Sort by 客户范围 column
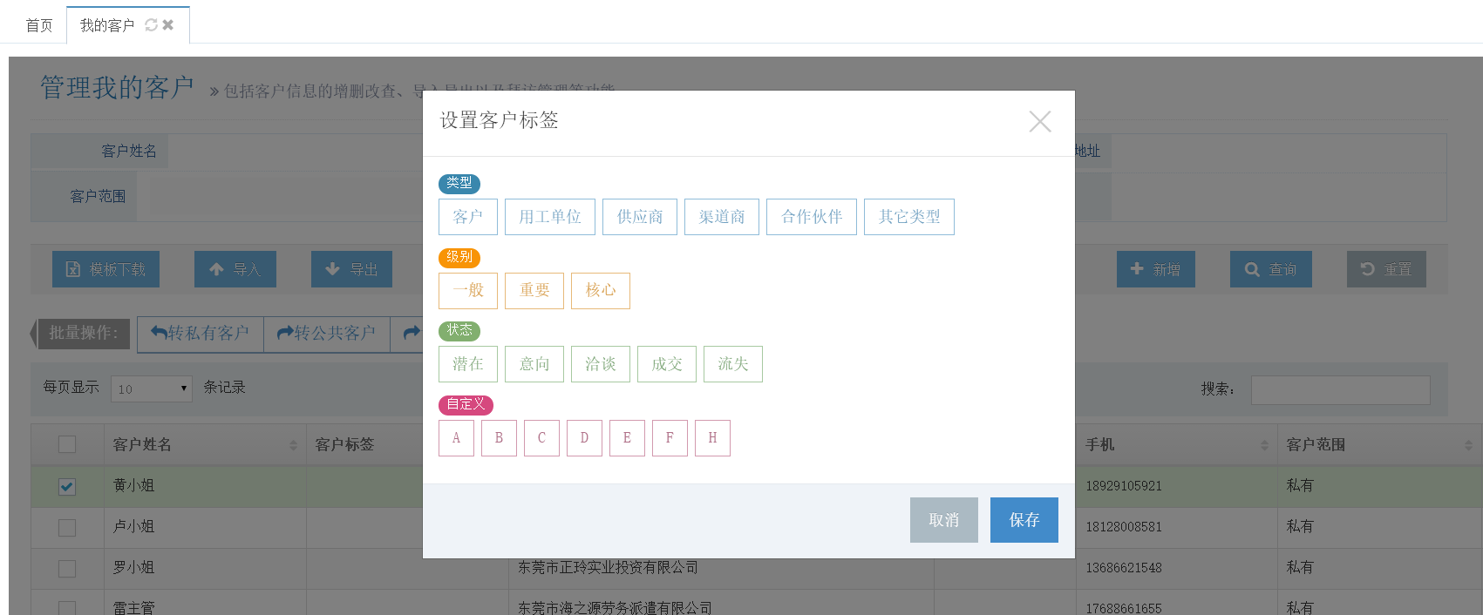 (x=1380, y=444)
